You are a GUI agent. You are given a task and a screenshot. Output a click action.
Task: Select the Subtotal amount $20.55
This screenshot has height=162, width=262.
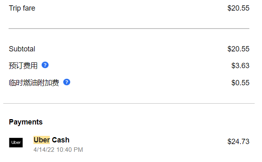(x=238, y=49)
